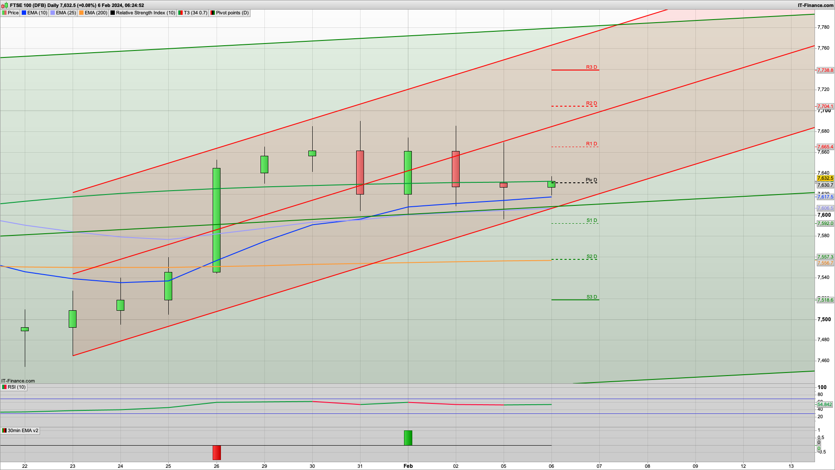The height and width of the screenshot is (470, 835).
Task: Select the RSI (10) panel label
Action: (x=17, y=387)
